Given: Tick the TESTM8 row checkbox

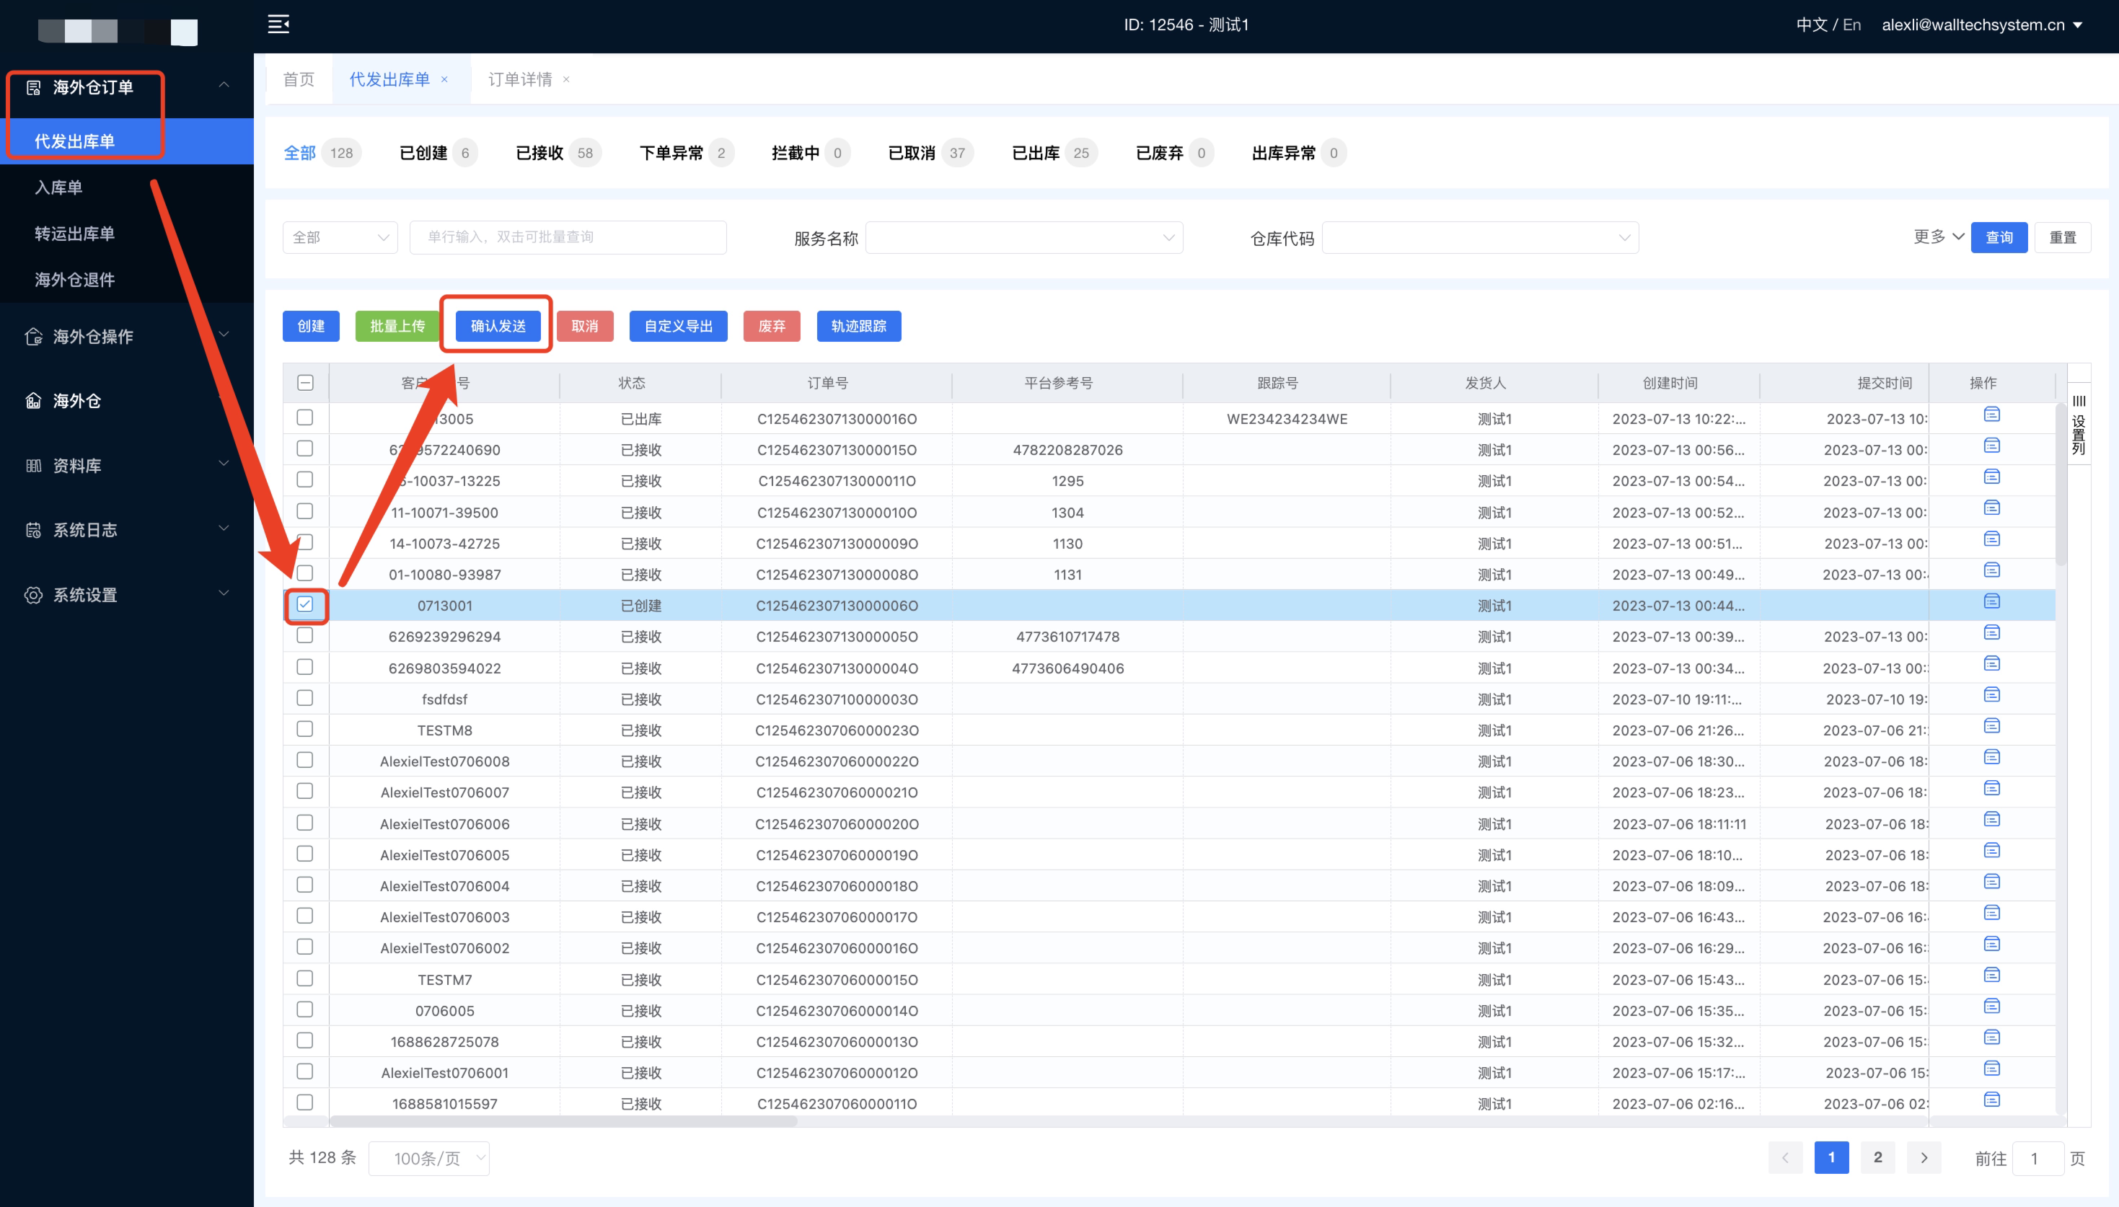Looking at the screenshot, I should click(x=305, y=730).
